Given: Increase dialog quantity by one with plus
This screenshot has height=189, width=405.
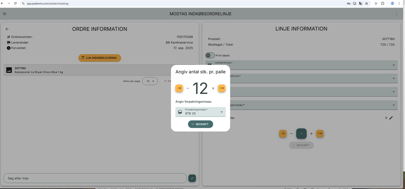Looking at the screenshot, I should pos(213,88).
